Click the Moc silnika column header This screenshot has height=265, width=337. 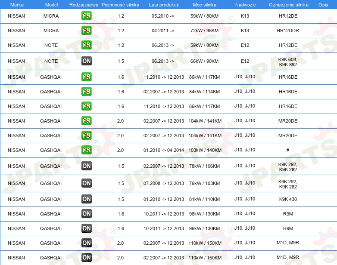tap(204, 5)
